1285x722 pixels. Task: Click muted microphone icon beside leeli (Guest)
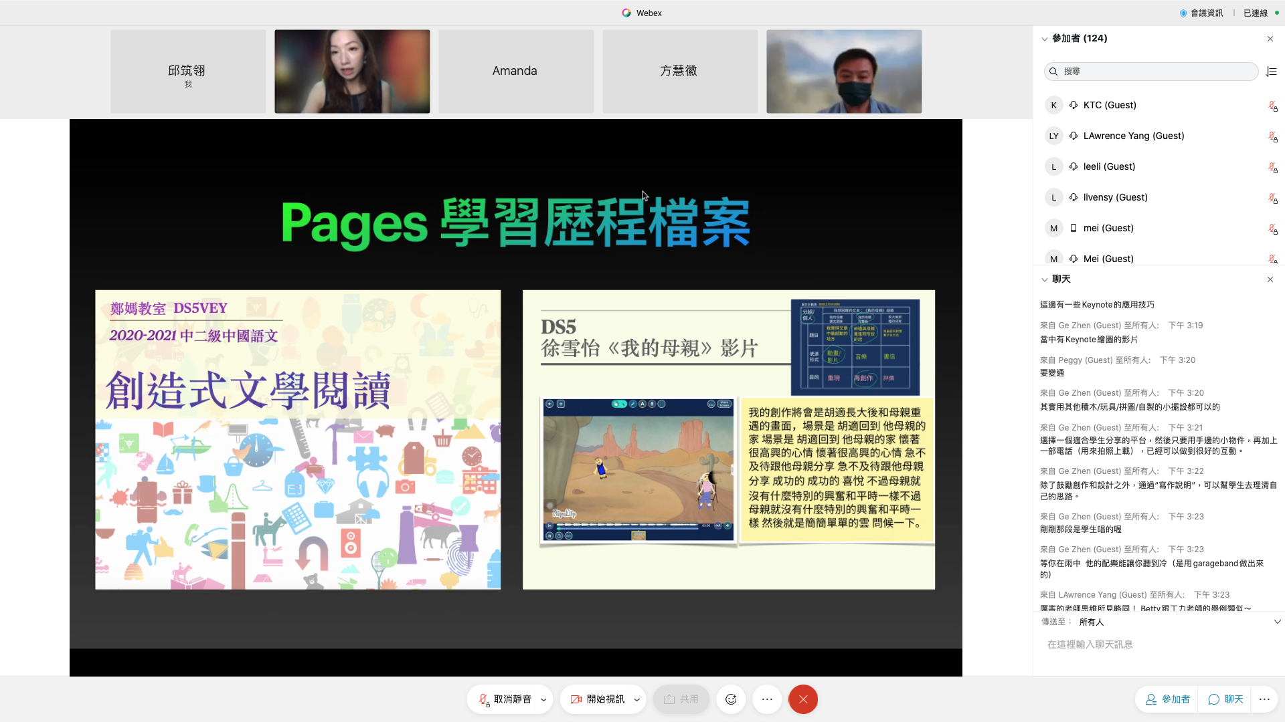[x=1272, y=167]
